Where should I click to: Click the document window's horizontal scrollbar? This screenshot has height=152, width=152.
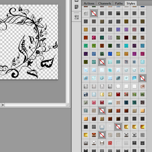pos(35,105)
